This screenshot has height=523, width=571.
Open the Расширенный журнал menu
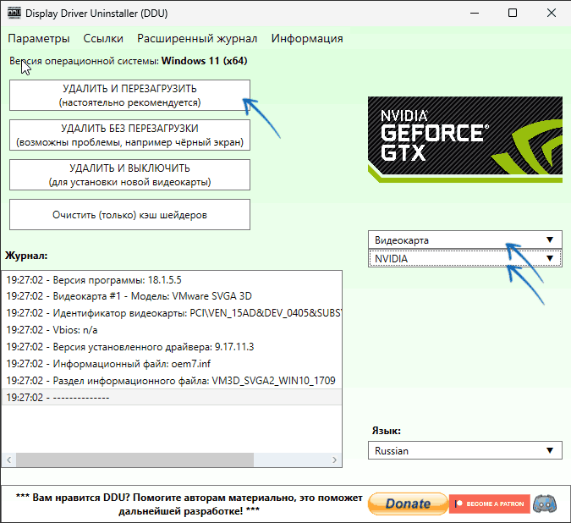click(197, 39)
